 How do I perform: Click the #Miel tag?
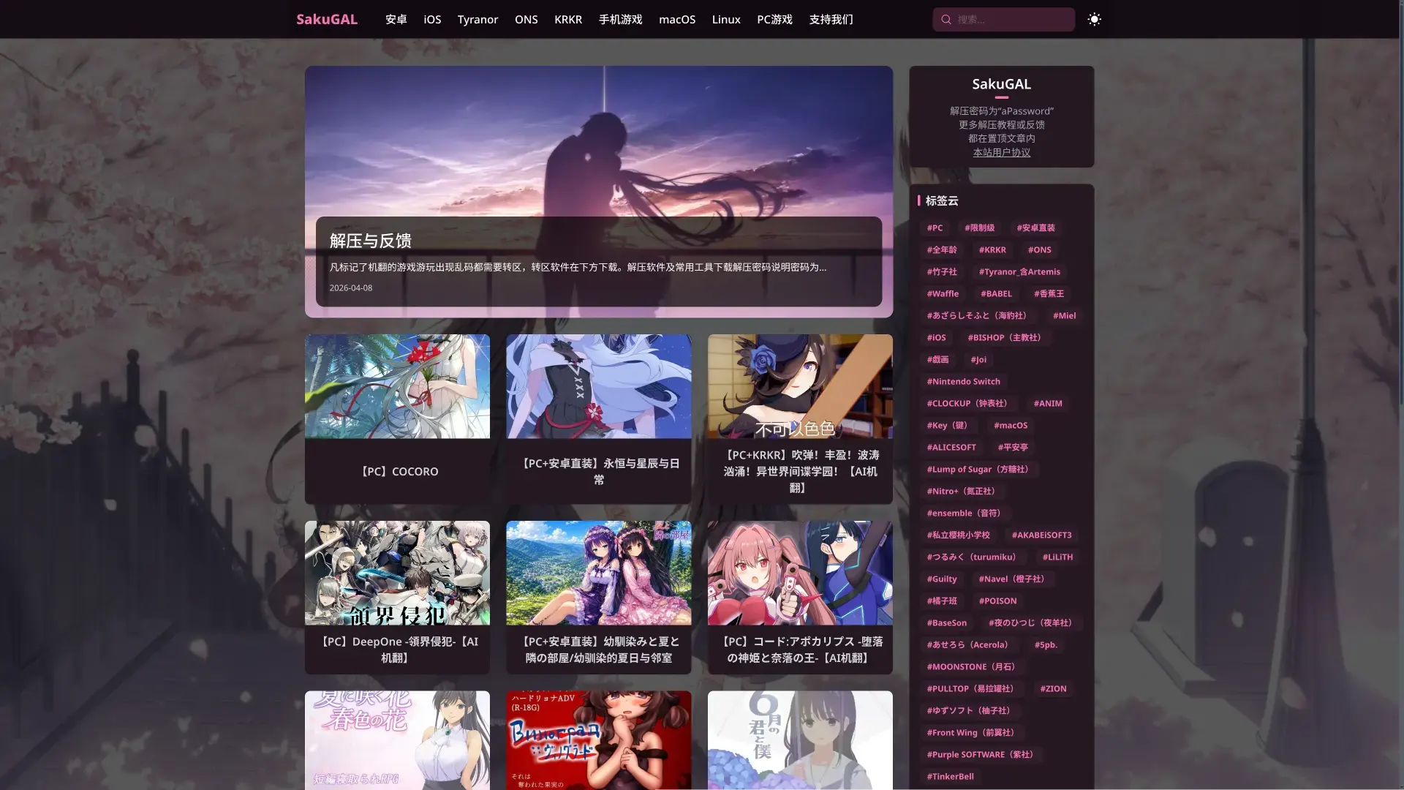[1064, 316]
